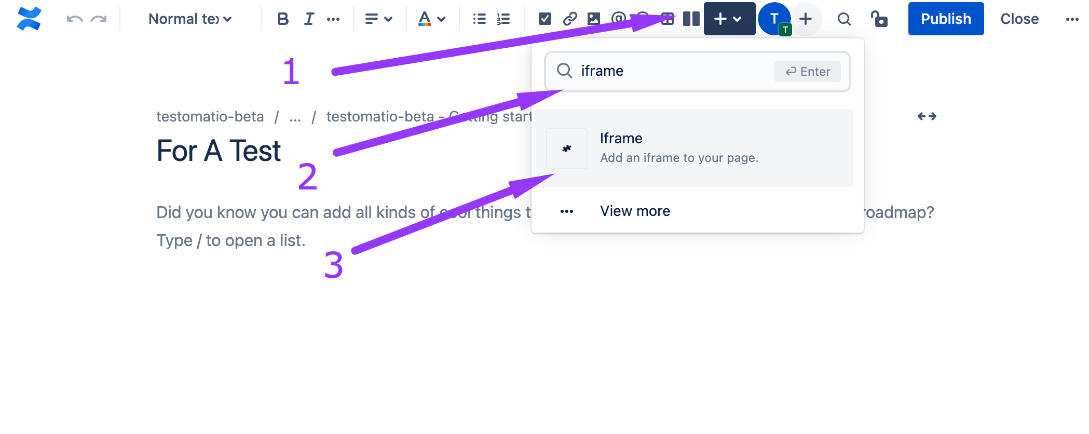Redo the last undone edit
Viewport: 1089px width, 434px height.
pos(98,19)
